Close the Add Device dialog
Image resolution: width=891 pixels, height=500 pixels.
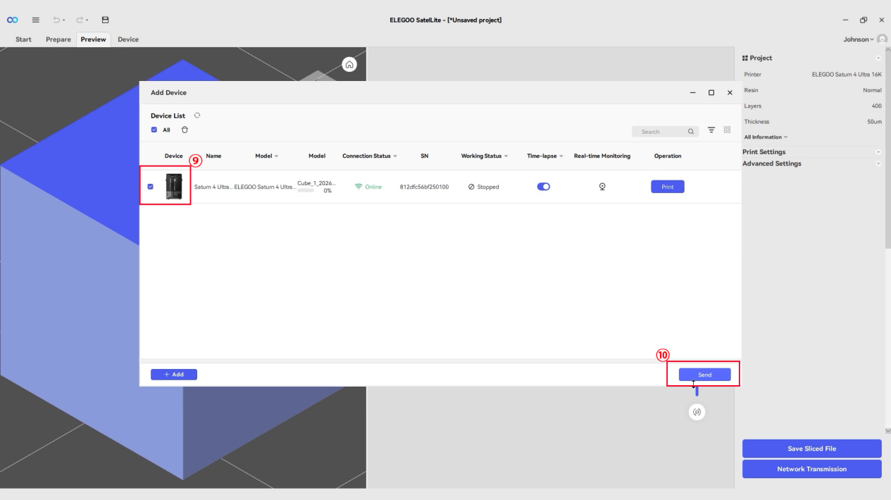730,93
